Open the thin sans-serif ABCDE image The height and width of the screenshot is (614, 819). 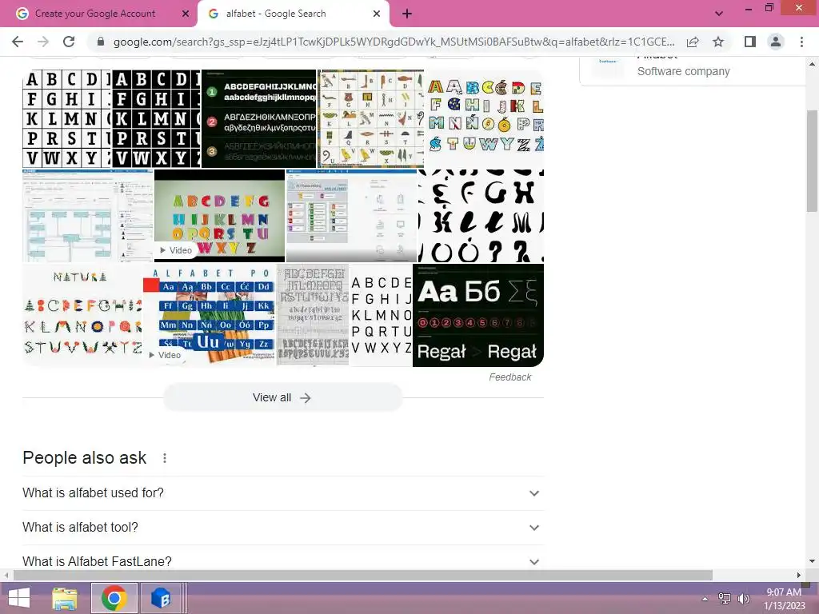(381, 315)
